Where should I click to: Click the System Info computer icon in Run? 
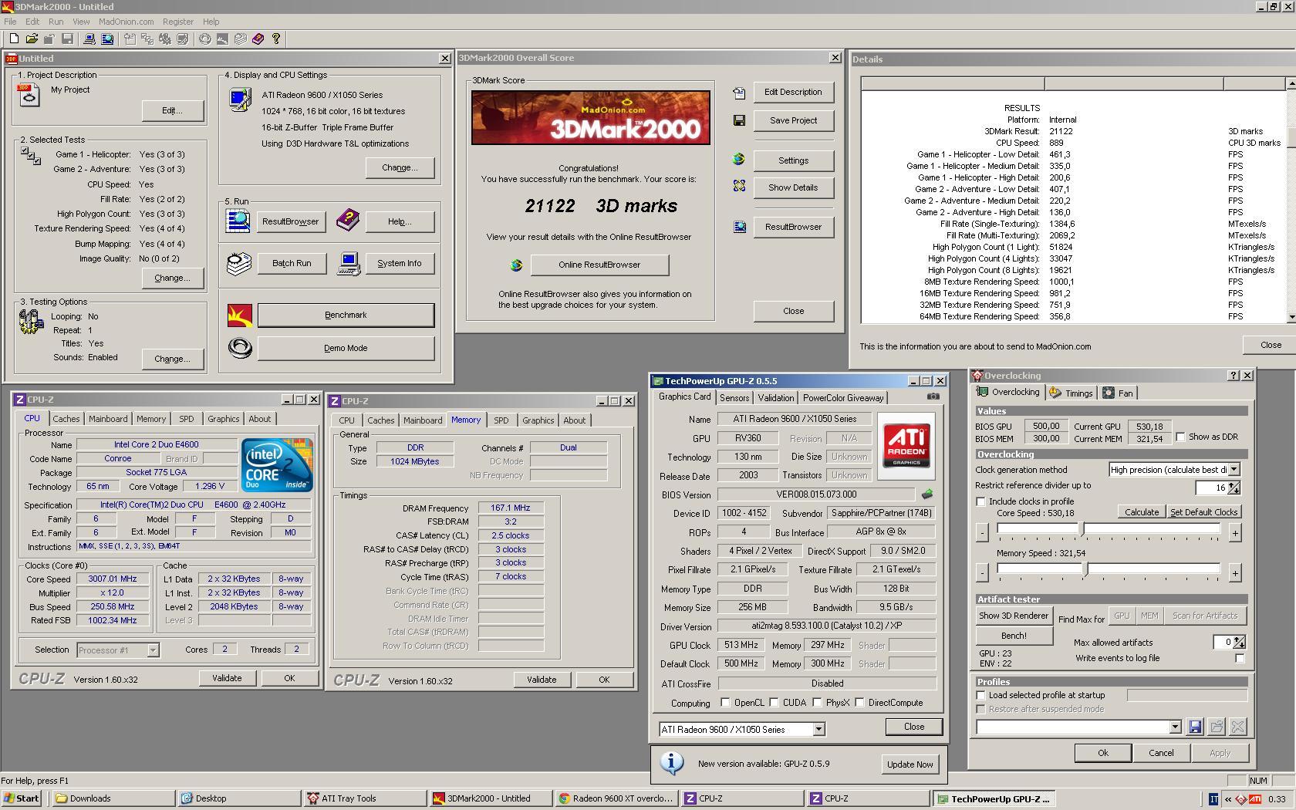(349, 263)
